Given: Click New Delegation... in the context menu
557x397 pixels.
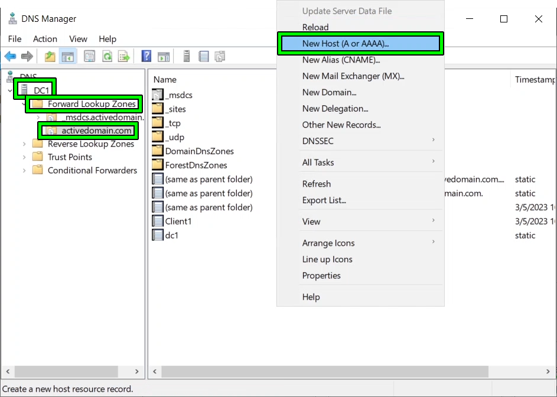Looking at the screenshot, I should pyautogui.click(x=360, y=108).
